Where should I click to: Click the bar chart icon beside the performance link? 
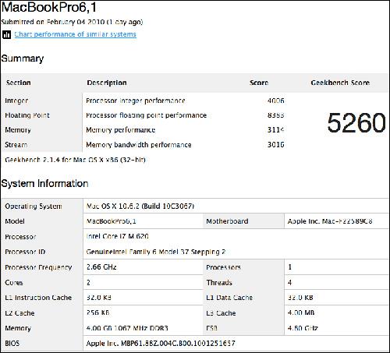pyautogui.click(x=6, y=34)
